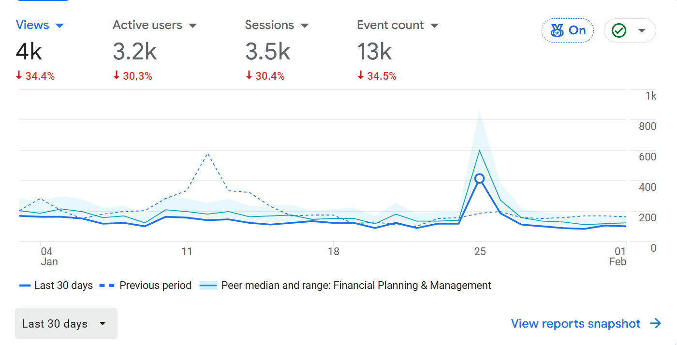Click the View reports snapshot link
Image resolution: width=677 pixels, height=345 pixels.
(x=575, y=324)
